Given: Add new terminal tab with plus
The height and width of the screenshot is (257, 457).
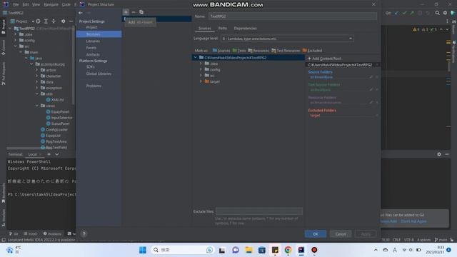Looking at the screenshot, I should 49,154.
